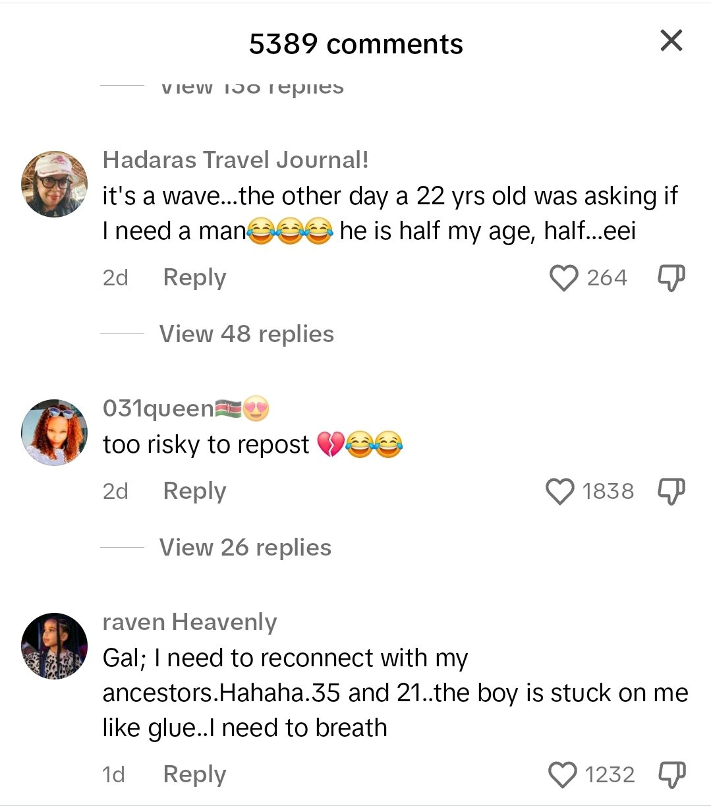Open 031queen's profile avatar
The height and width of the screenshot is (806, 711).
click(x=55, y=432)
